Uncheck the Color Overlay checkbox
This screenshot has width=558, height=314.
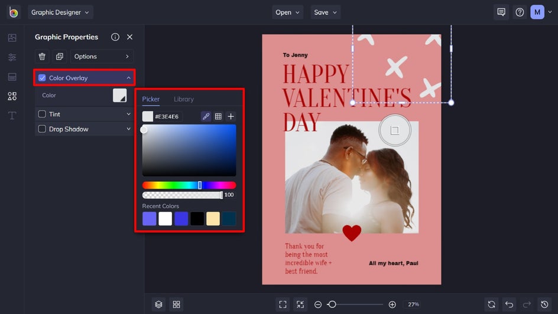point(42,78)
